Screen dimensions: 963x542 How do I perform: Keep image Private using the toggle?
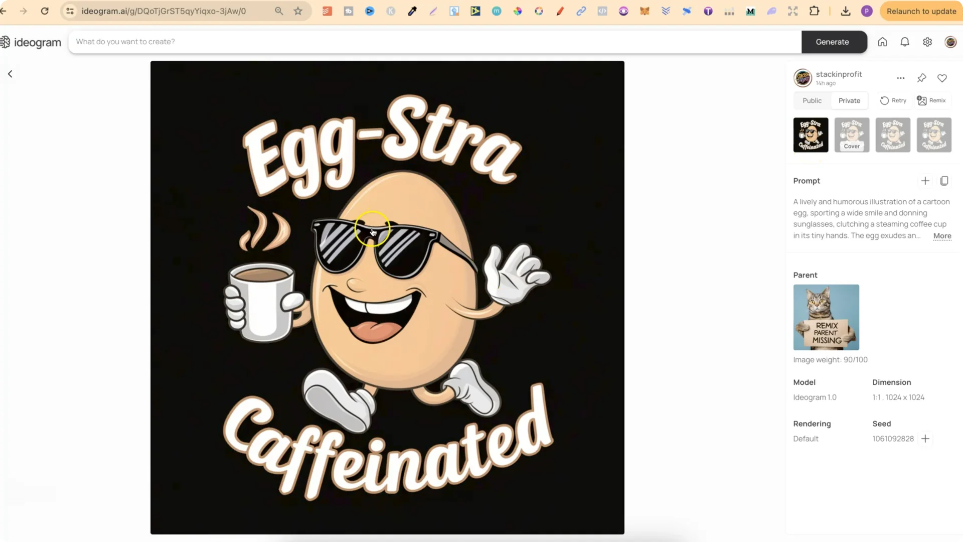[849, 100]
